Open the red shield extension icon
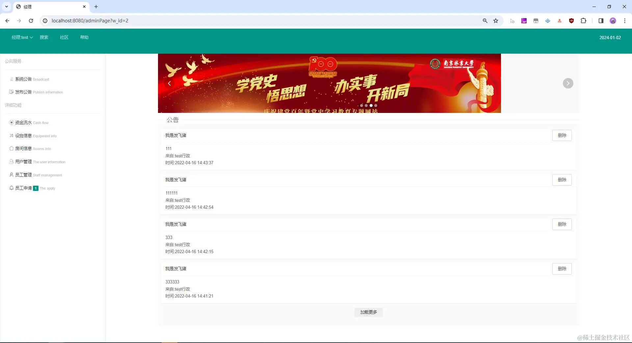Image resolution: width=632 pixels, height=343 pixels. pyautogui.click(x=571, y=21)
